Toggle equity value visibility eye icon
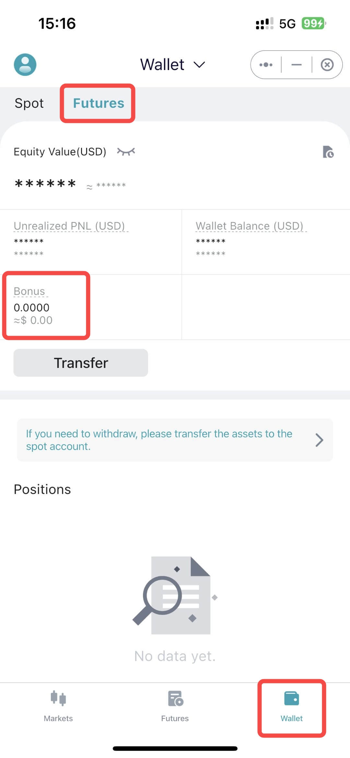The height and width of the screenshot is (758, 350). (126, 151)
